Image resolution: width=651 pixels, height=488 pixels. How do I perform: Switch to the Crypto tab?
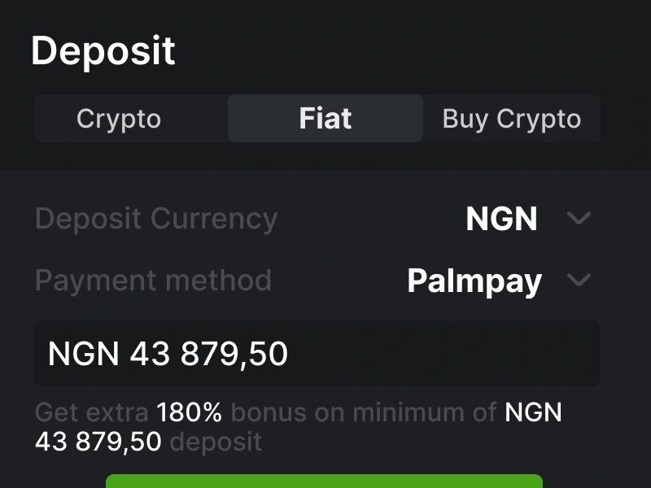pyautogui.click(x=119, y=119)
